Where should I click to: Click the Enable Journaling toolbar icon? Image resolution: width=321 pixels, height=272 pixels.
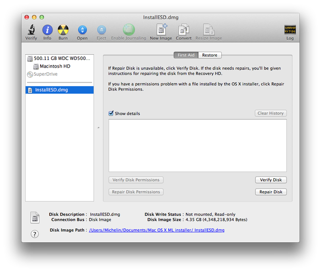click(129, 30)
